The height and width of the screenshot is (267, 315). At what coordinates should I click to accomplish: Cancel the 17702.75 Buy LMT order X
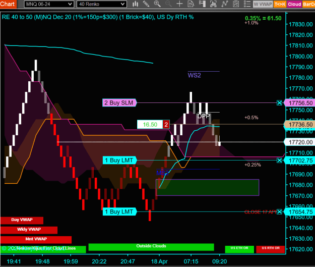point(279,161)
